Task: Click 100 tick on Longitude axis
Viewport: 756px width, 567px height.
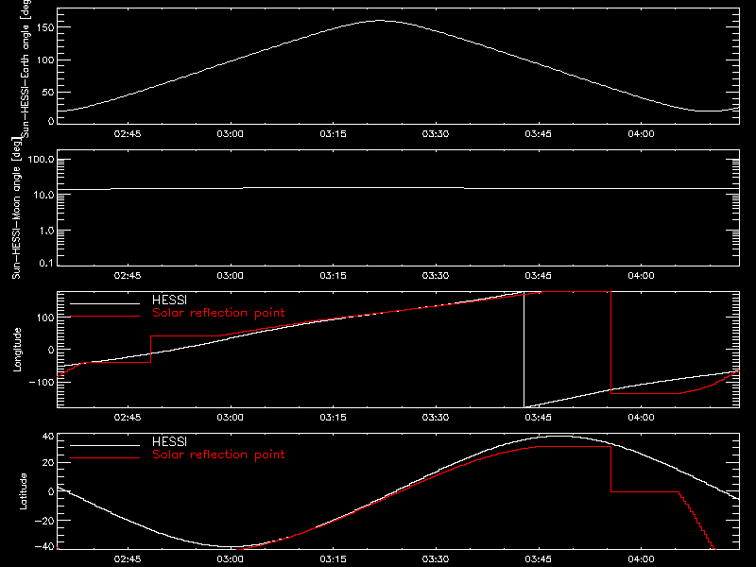Action: point(46,318)
